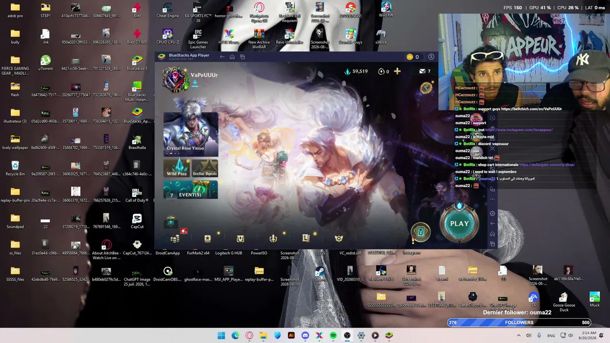The height and width of the screenshot is (343, 610).
Task: Select the x360ce desktop icon
Action: (381, 37)
